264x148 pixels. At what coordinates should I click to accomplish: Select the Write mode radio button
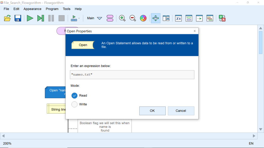[75, 104]
